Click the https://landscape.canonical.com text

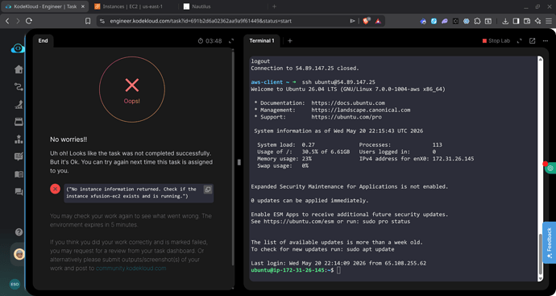pos(361,110)
